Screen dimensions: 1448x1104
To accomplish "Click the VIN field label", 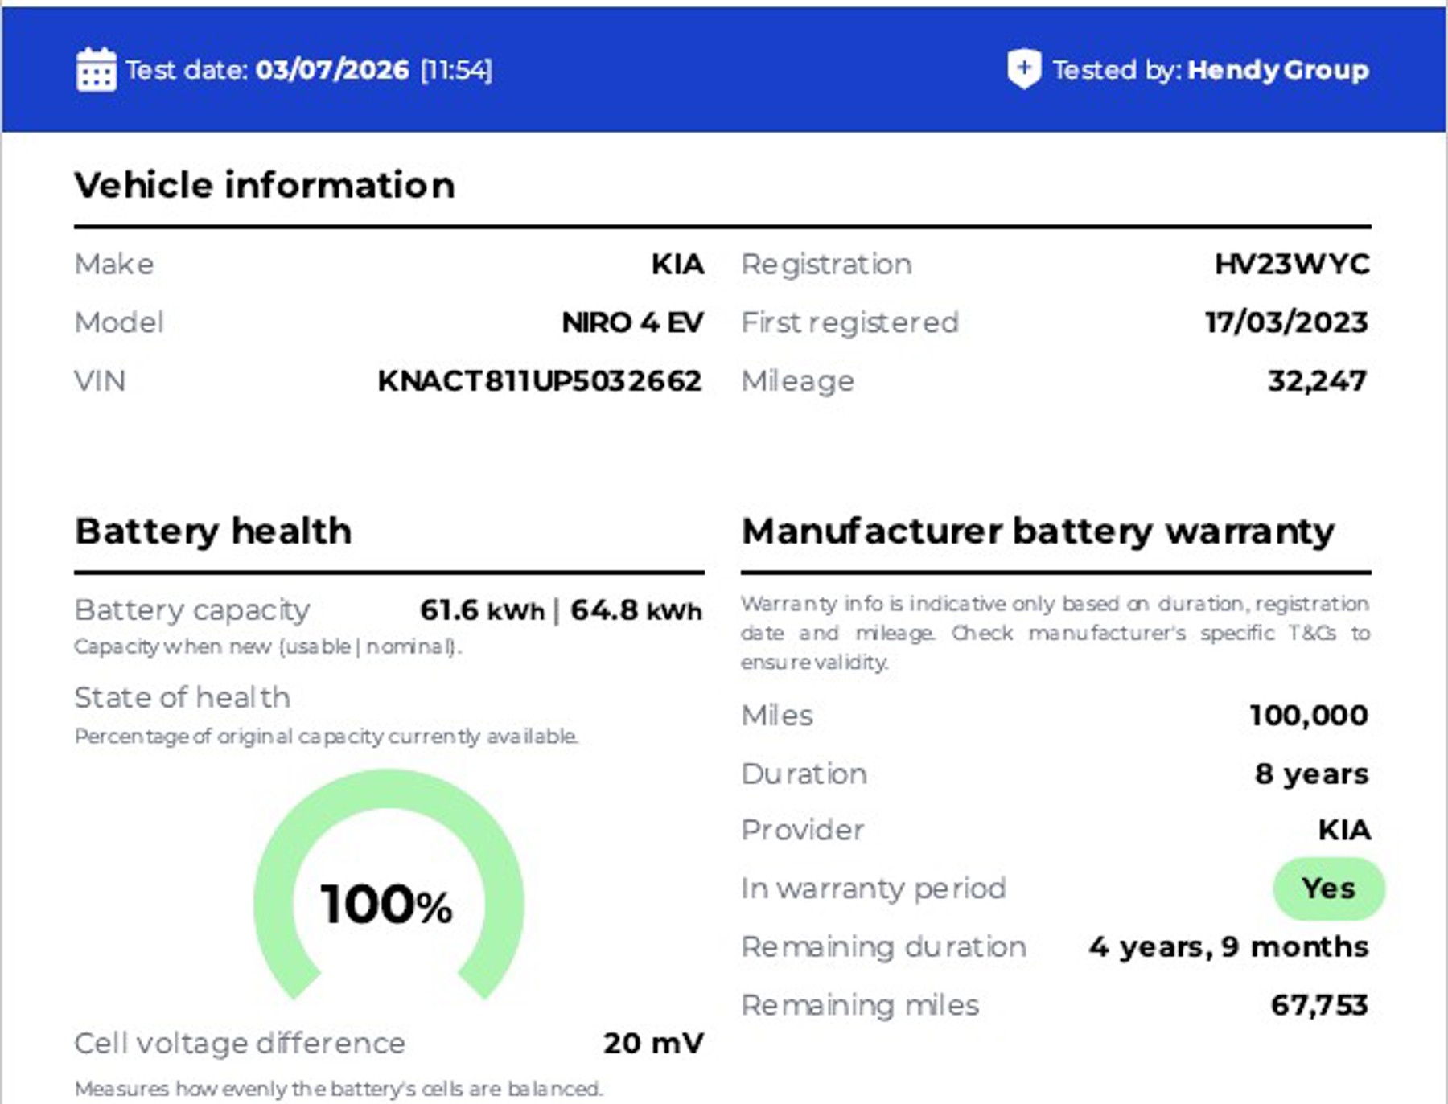I will coord(100,380).
